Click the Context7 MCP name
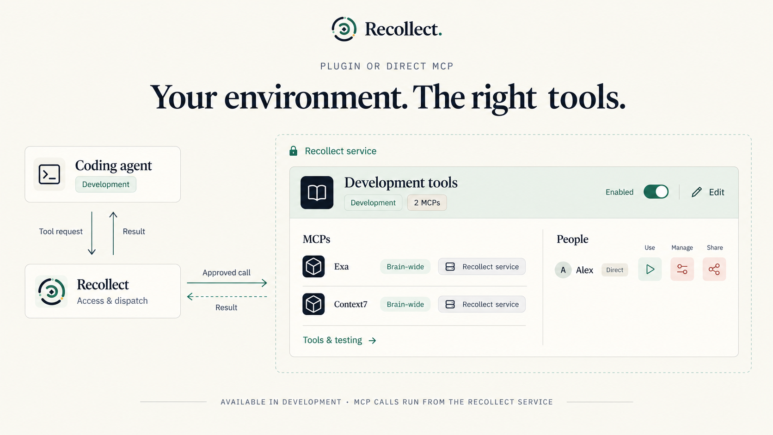Viewport: 773px width, 435px height. tap(350, 304)
